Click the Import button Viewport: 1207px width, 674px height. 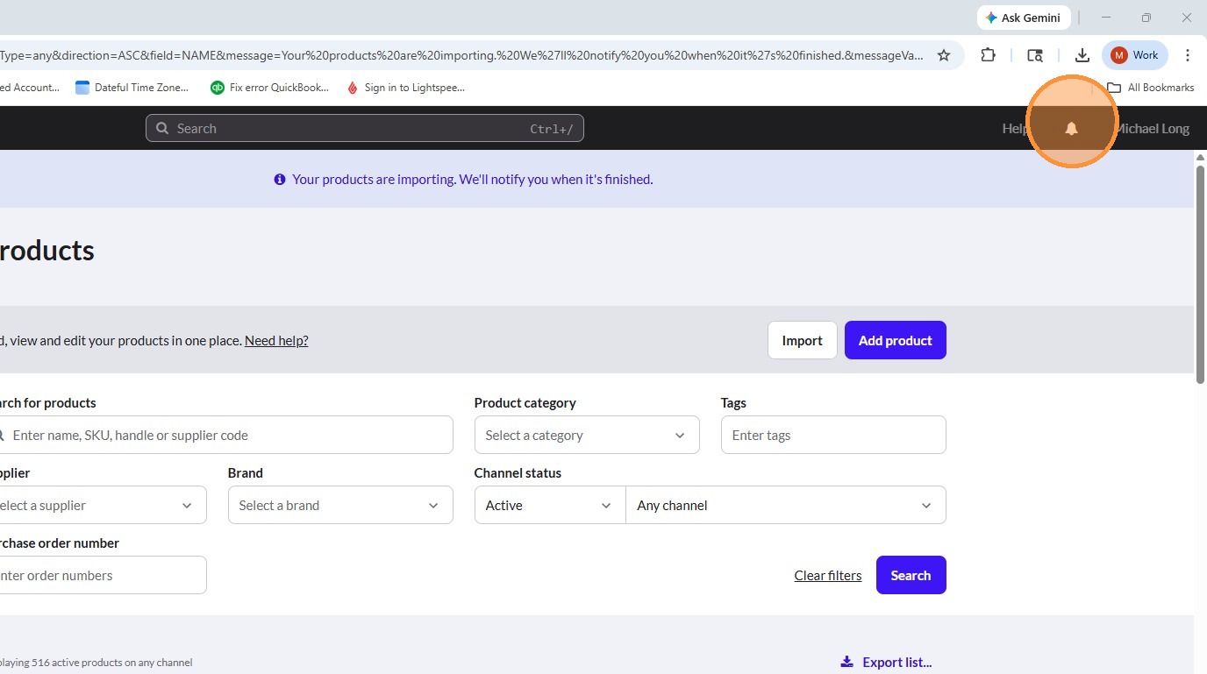tap(803, 340)
